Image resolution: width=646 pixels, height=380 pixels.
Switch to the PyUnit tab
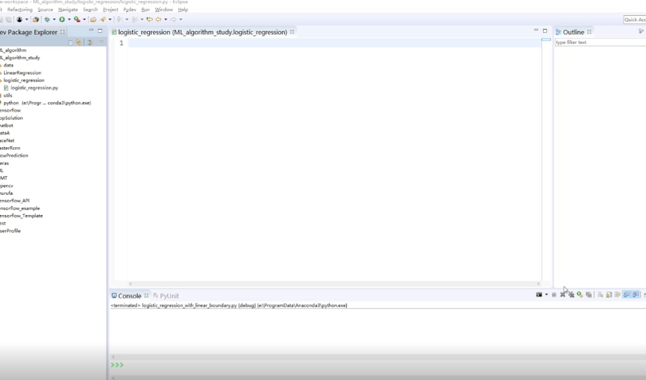pyautogui.click(x=168, y=296)
